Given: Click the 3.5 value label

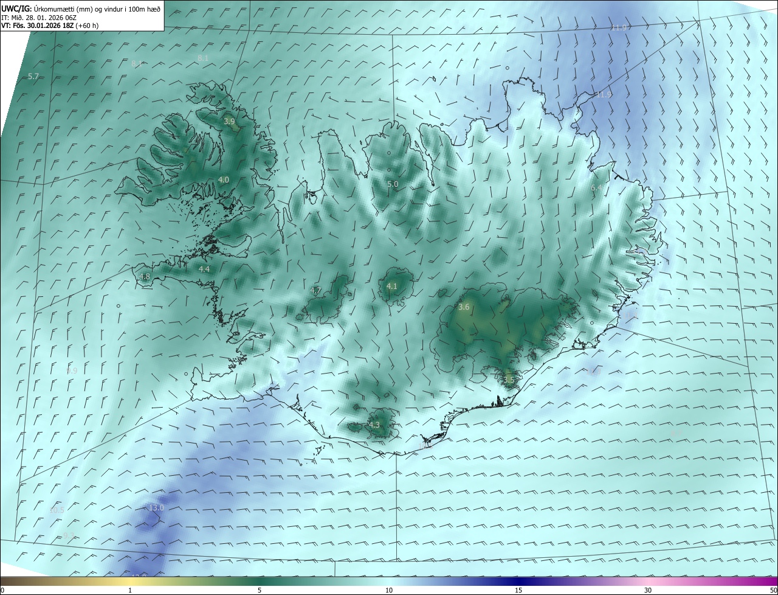Looking at the screenshot, I should [509, 380].
